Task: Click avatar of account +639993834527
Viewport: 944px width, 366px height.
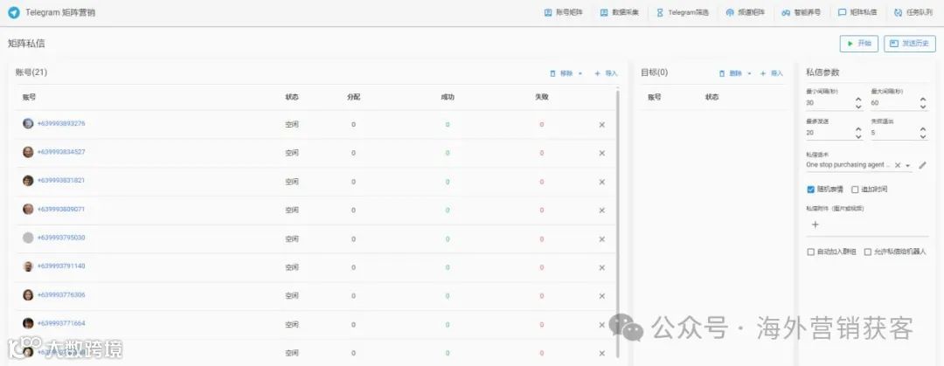Action: tap(28, 152)
